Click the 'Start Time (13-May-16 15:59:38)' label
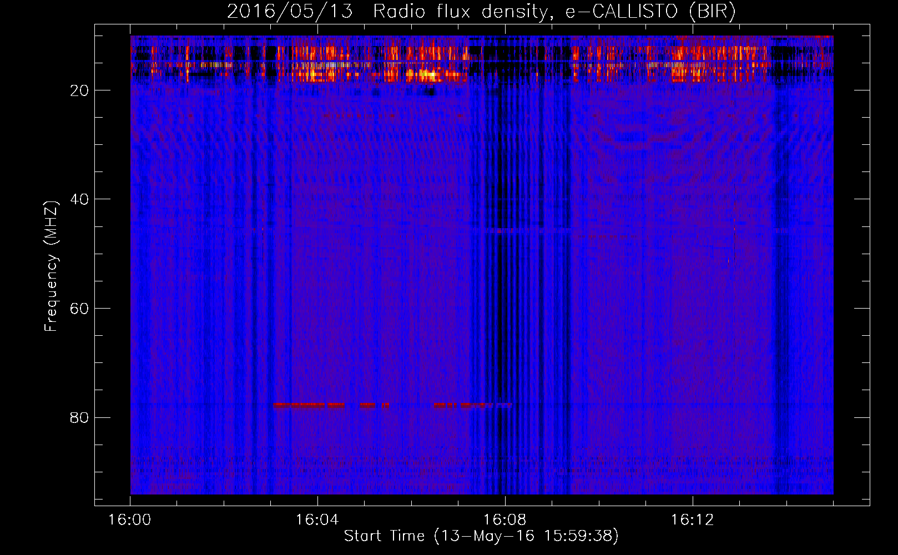Image resolution: width=898 pixels, height=555 pixels. click(x=481, y=536)
